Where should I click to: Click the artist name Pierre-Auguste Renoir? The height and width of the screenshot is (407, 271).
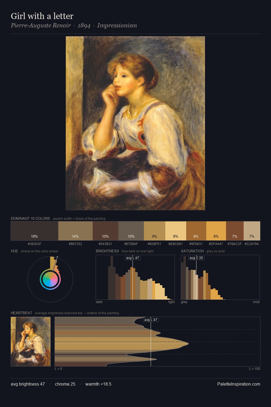click(41, 26)
